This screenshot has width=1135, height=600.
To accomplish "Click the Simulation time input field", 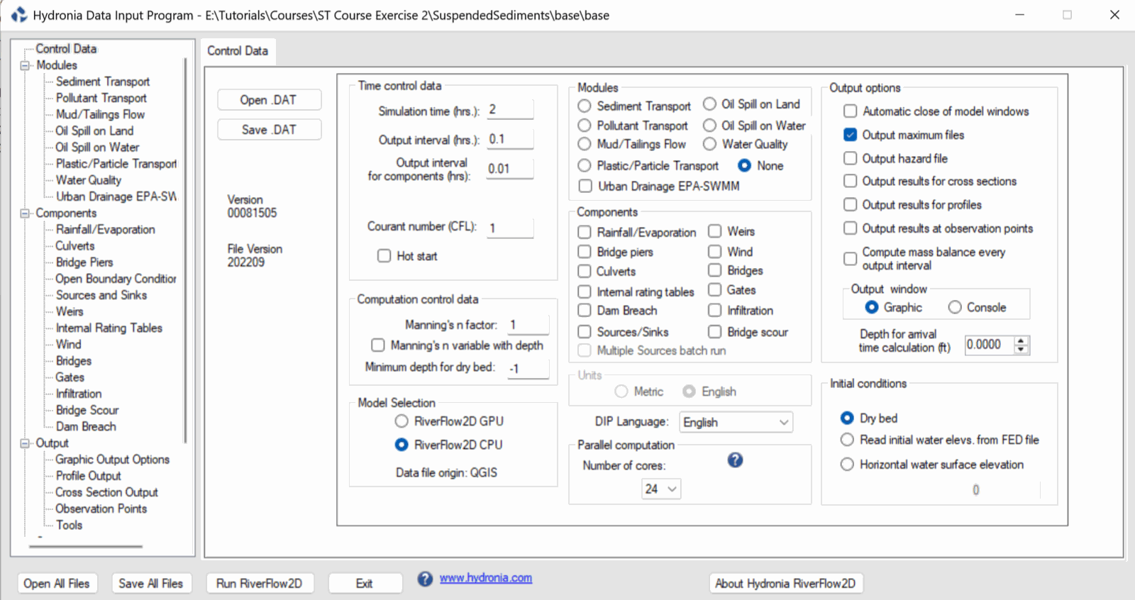I will click(x=509, y=110).
